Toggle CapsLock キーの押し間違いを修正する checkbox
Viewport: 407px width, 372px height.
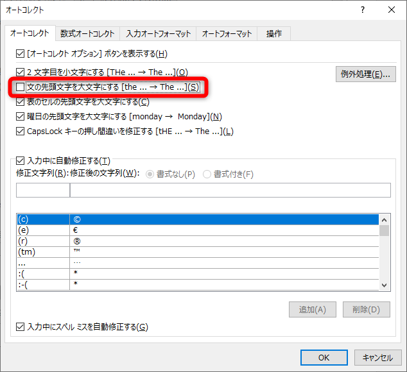coord(21,131)
